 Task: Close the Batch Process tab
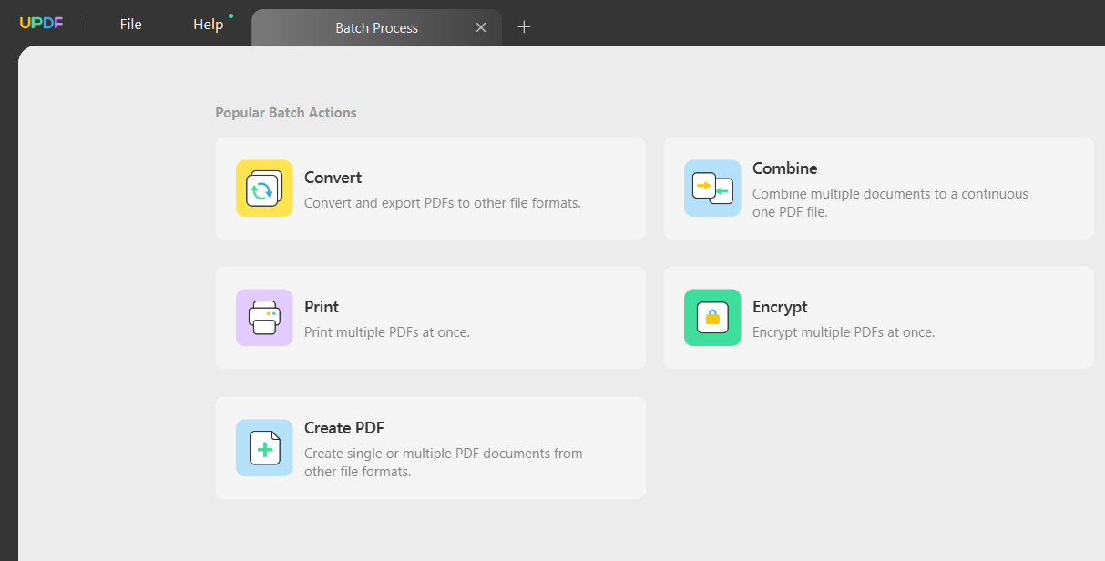coord(481,26)
